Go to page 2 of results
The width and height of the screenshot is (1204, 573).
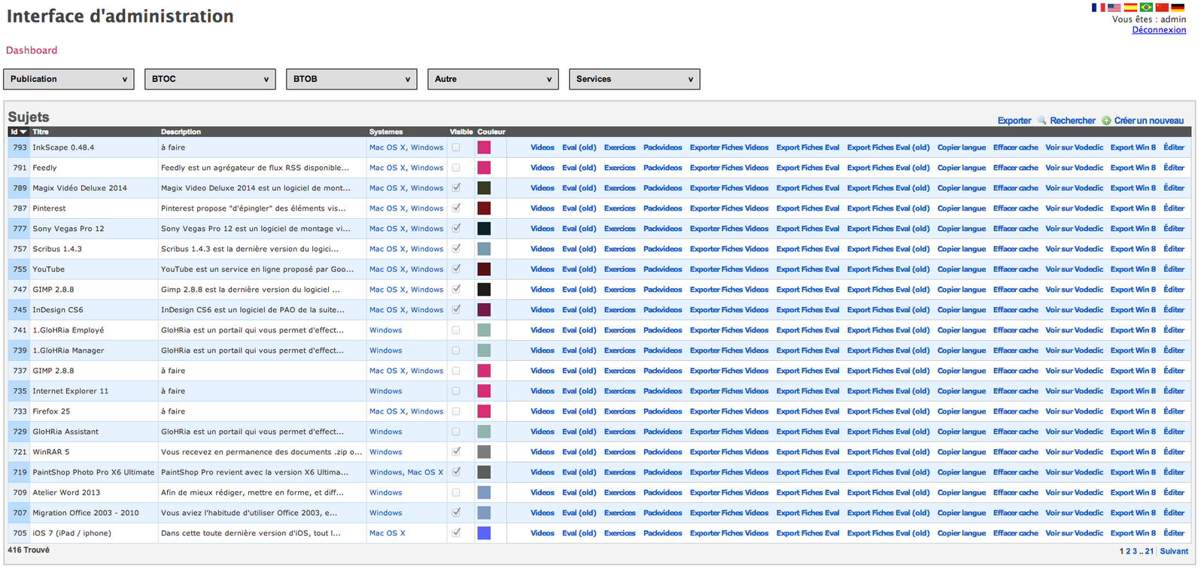[1128, 551]
